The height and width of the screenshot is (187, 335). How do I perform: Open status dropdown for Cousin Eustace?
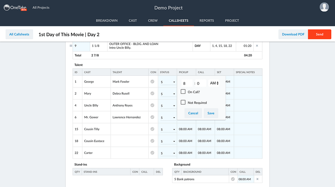point(168,141)
